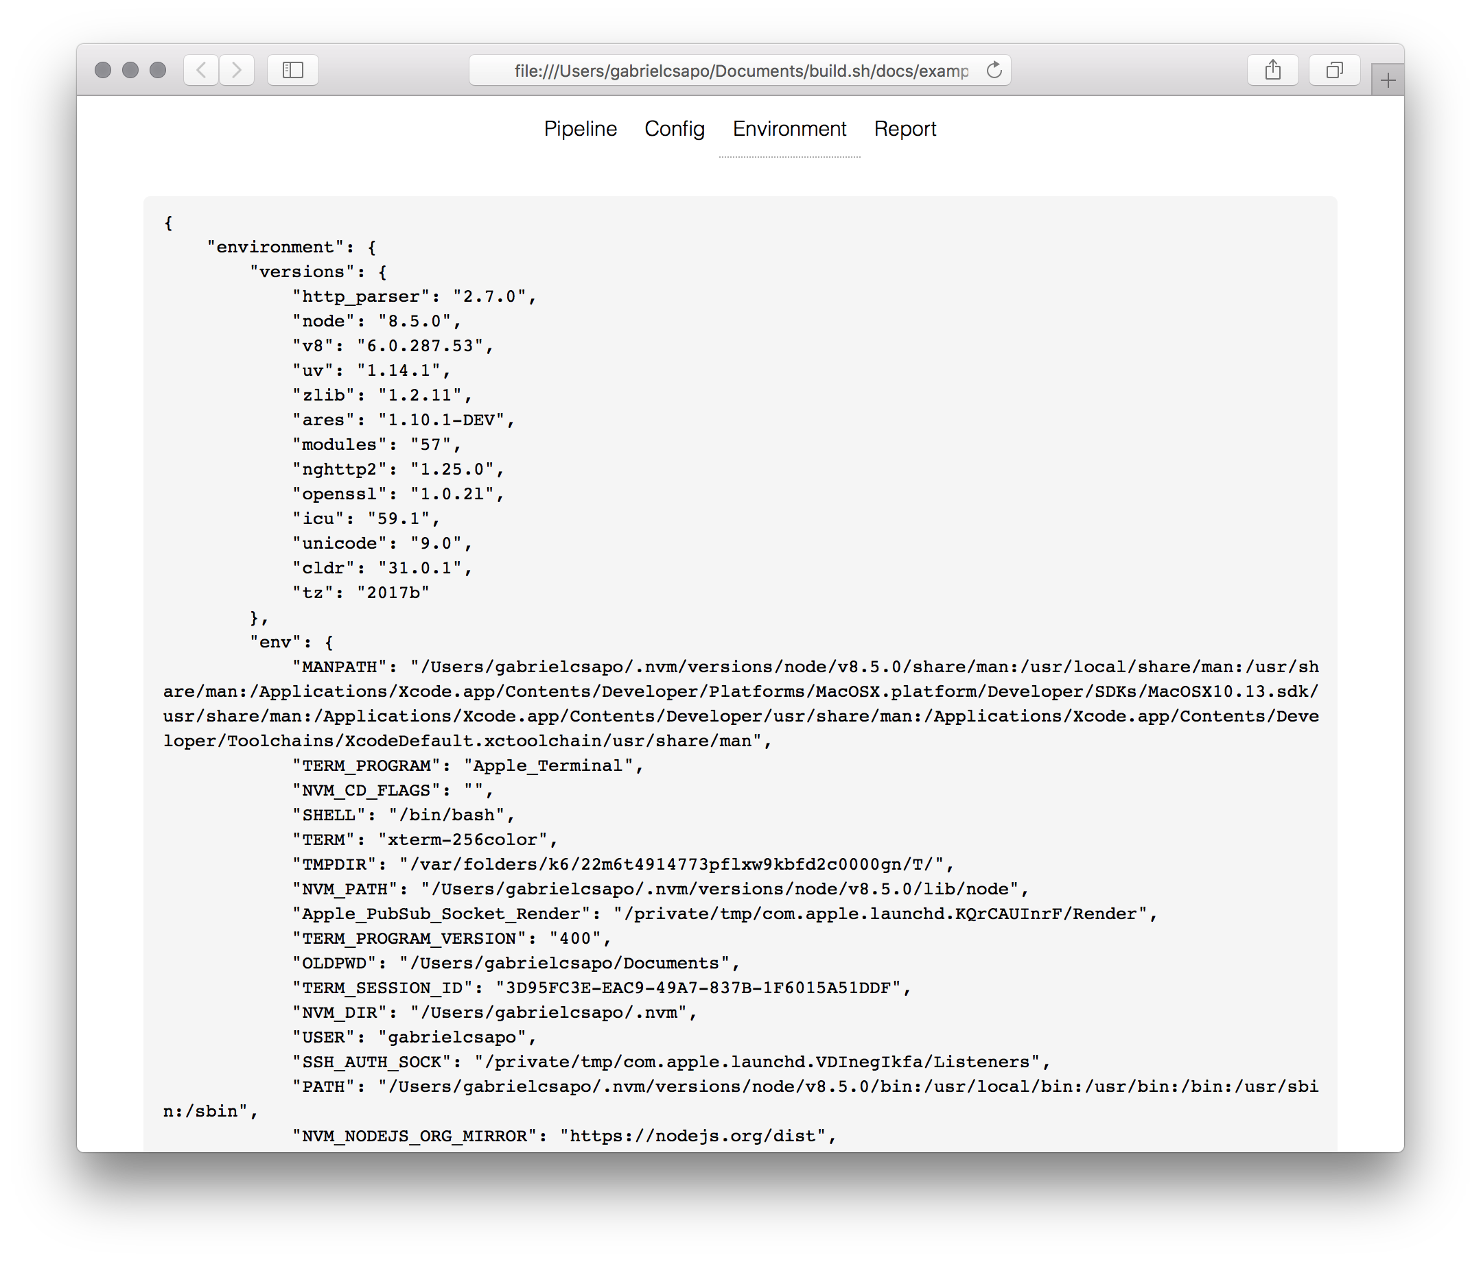The image size is (1481, 1262).
Task: Go forward with the Safari forward arrow
Action: (237, 70)
